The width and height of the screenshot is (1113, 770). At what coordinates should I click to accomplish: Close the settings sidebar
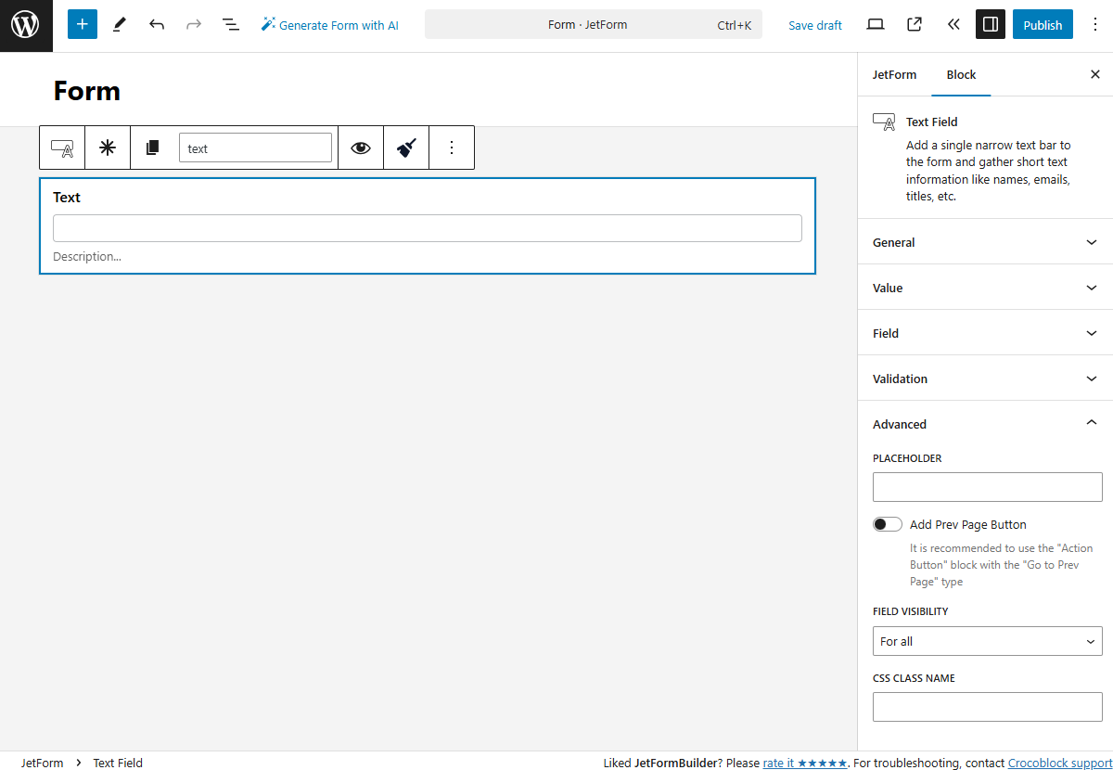[1095, 74]
